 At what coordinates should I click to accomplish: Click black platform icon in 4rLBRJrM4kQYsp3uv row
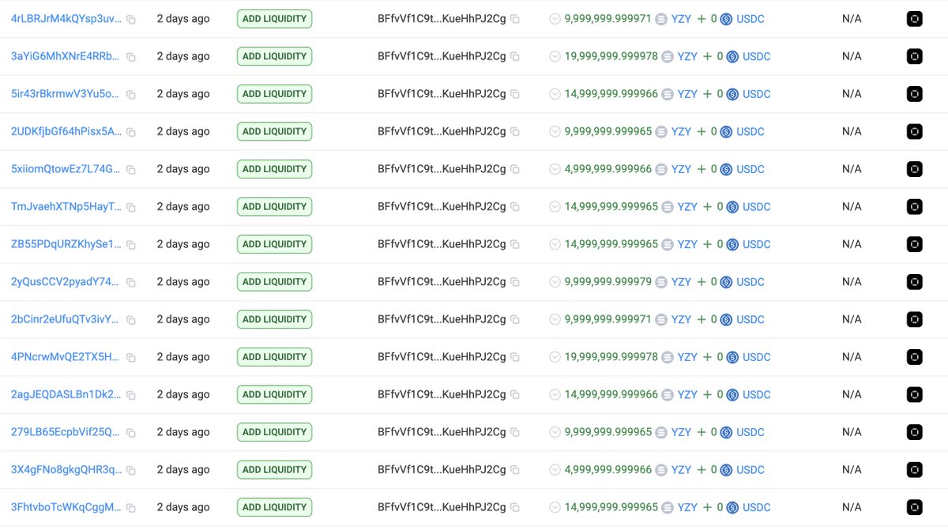pyautogui.click(x=915, y=19)
